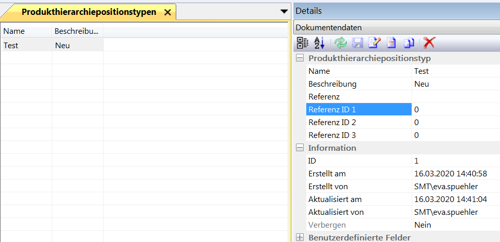Click the Name column header

pyautogui.click(x=26, y=32)
